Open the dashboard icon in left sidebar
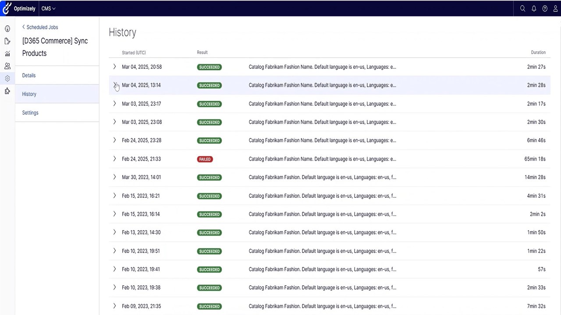 pyautogui.click(x=7, y=29)
